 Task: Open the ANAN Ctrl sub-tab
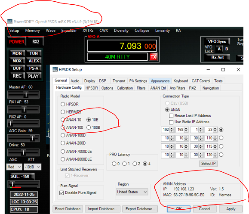point(158,88)
